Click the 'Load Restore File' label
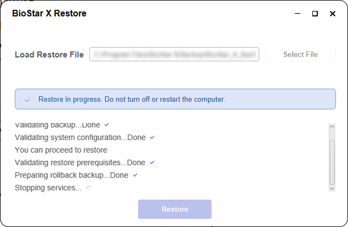 pyautogui.click(x=49, y=55)
